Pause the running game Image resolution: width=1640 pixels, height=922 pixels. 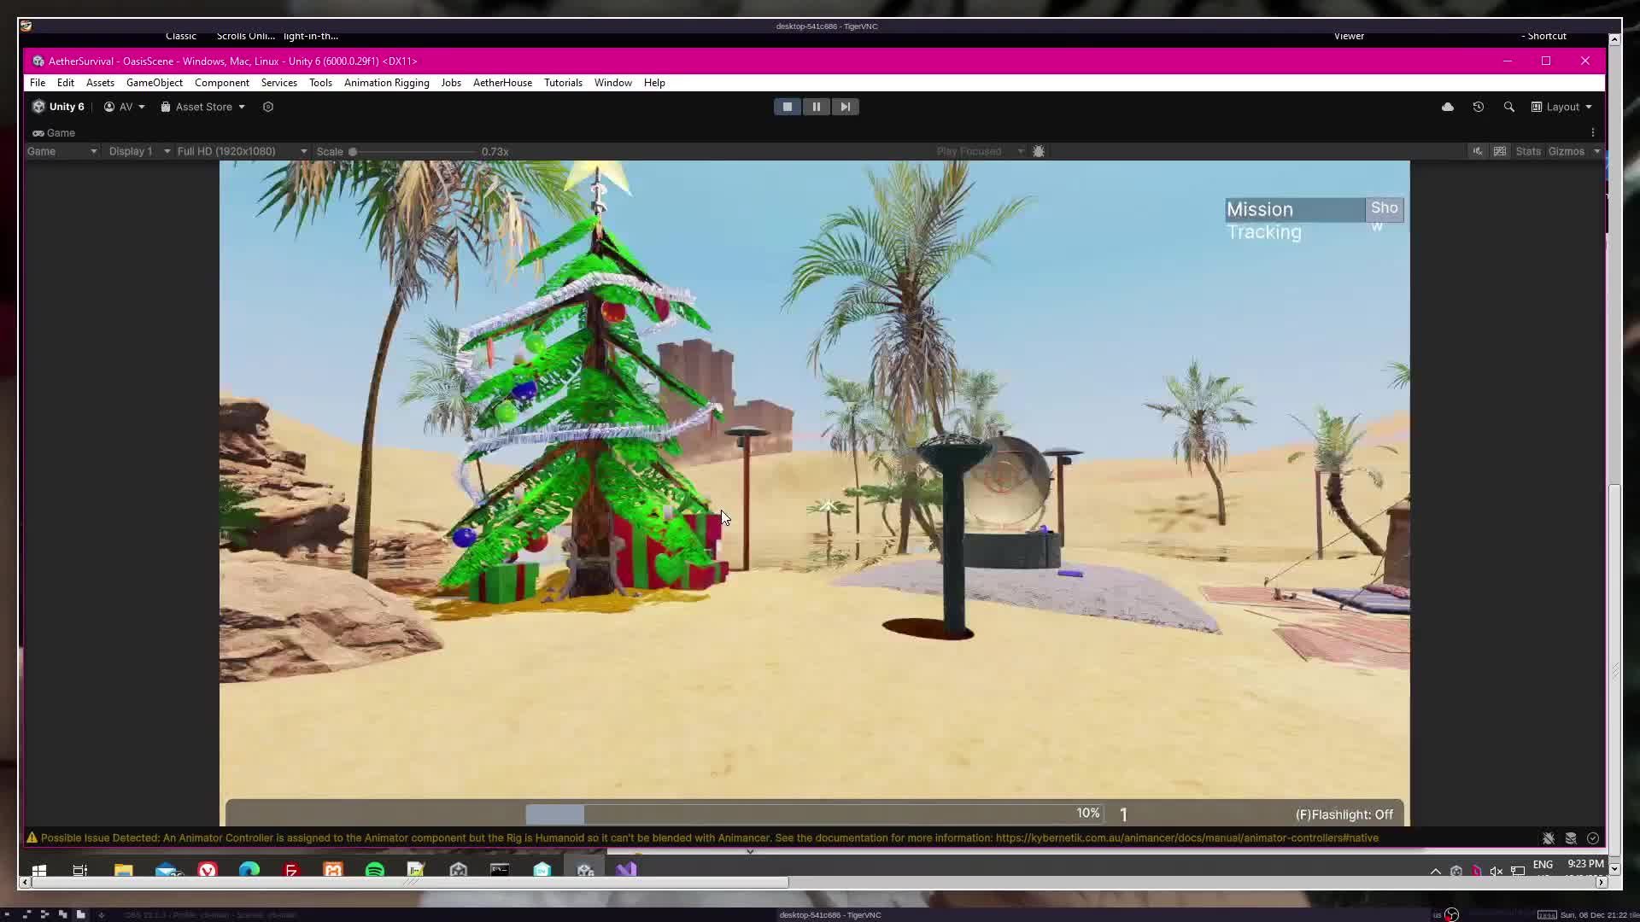(816, 107)
